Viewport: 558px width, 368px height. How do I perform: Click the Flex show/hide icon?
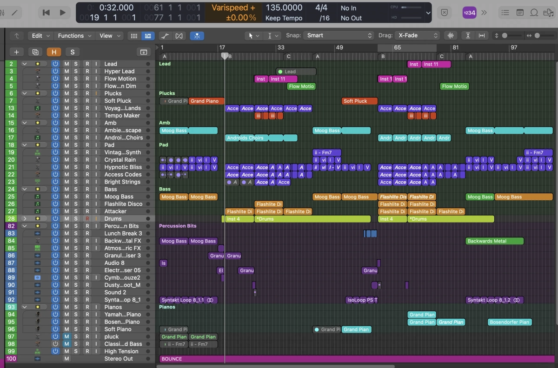click(x=179, y=36)
